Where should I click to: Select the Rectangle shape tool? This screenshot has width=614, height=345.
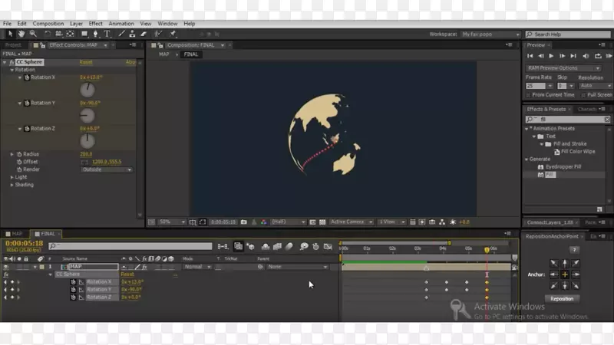(x=84, y=34)
